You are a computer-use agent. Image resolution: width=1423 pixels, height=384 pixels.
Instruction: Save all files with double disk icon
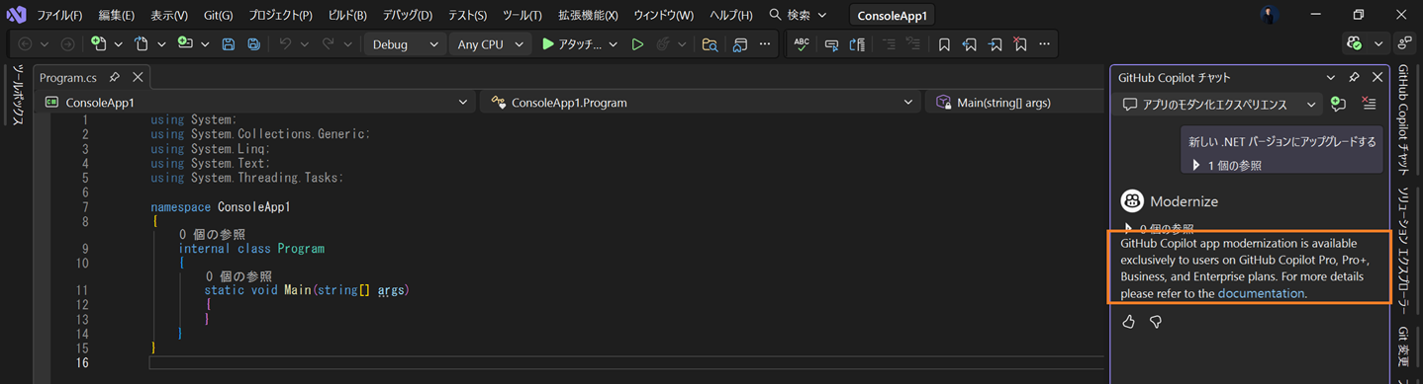pos(254,44)
